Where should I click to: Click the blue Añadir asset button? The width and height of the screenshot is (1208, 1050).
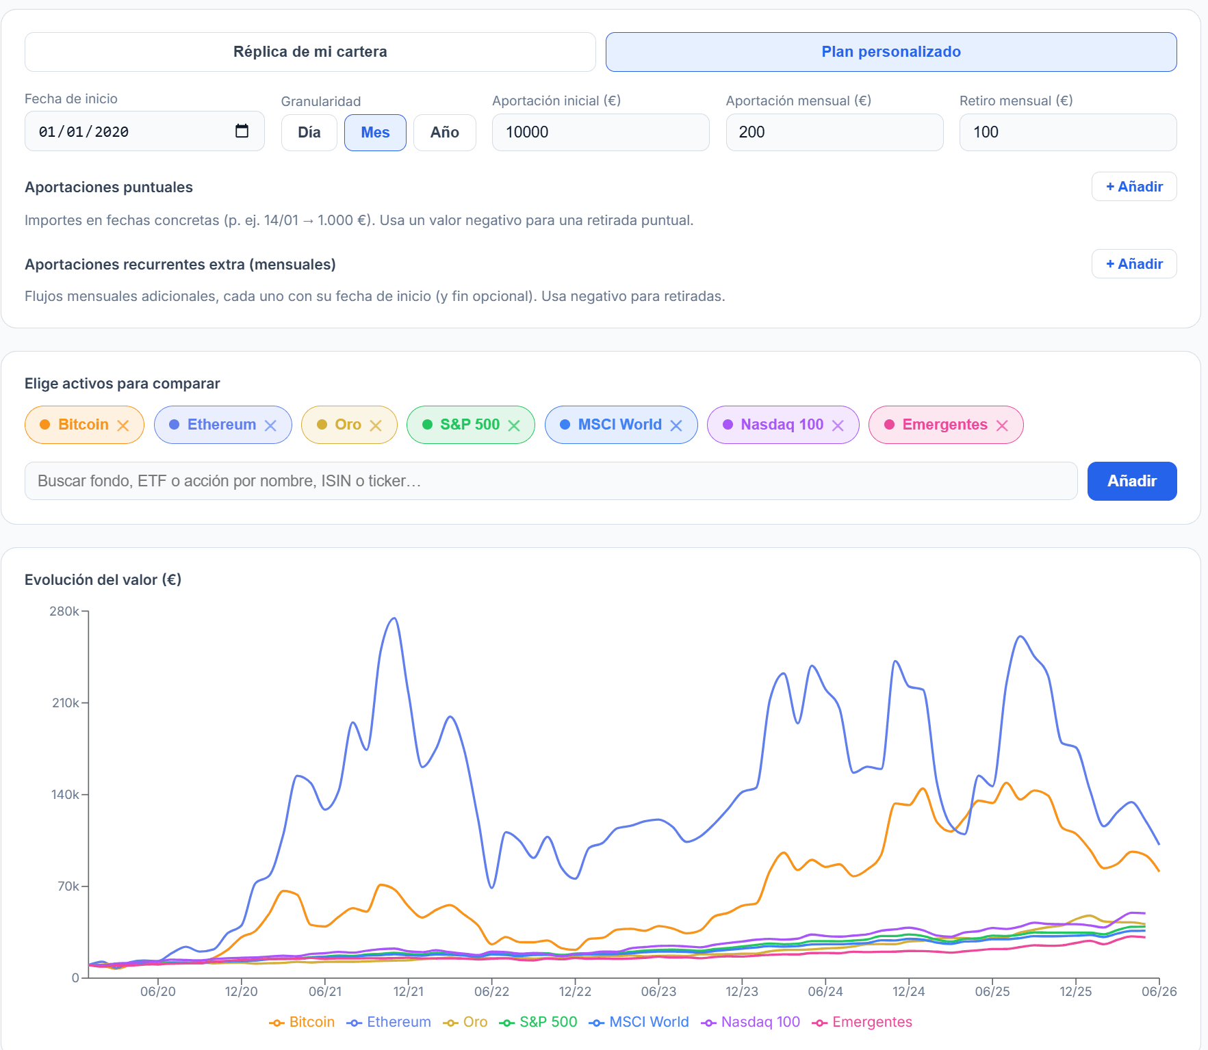[1132, 482]
